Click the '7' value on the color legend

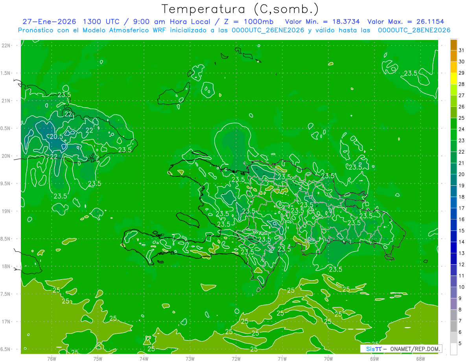[460, 321]
